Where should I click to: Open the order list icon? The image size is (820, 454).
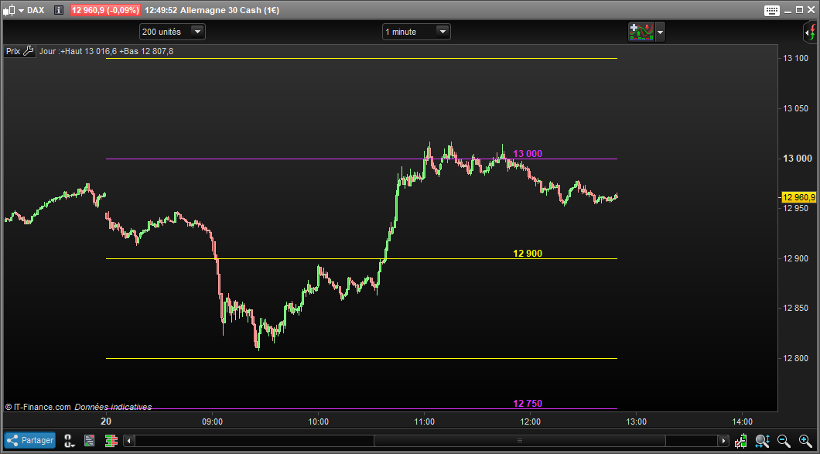click(90, 441)
